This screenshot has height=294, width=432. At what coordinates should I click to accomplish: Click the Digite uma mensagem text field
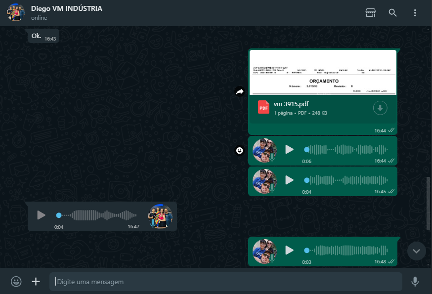[x=225, y=282]
